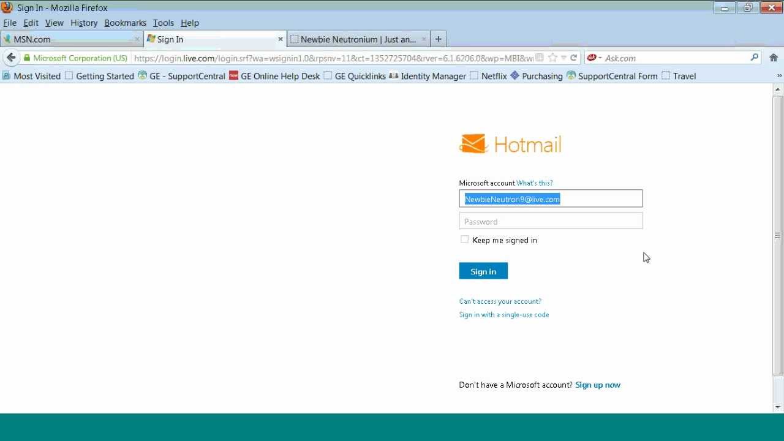Image resolution: width=784 pixels, height=441 pixels.
Task: Open the GE Quicklinks bookmark
Action: [x=355, y=76]
